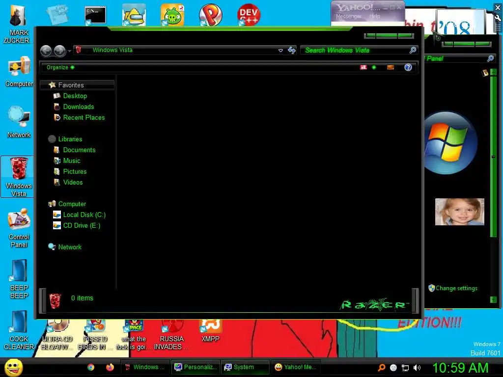Click the explorer Forward arrow button
The width and height of the screenshot is (503, 377).
pos(59,51)
